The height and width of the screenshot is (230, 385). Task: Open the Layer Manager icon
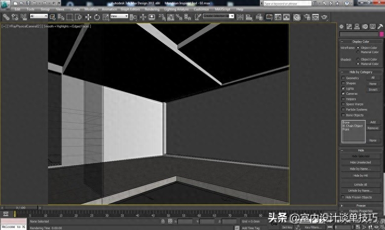(259, 17)
